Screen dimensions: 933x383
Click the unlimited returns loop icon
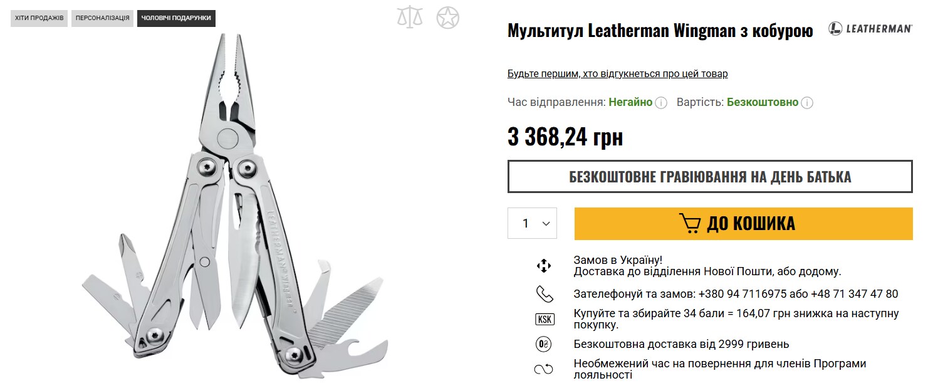[544, 369]
